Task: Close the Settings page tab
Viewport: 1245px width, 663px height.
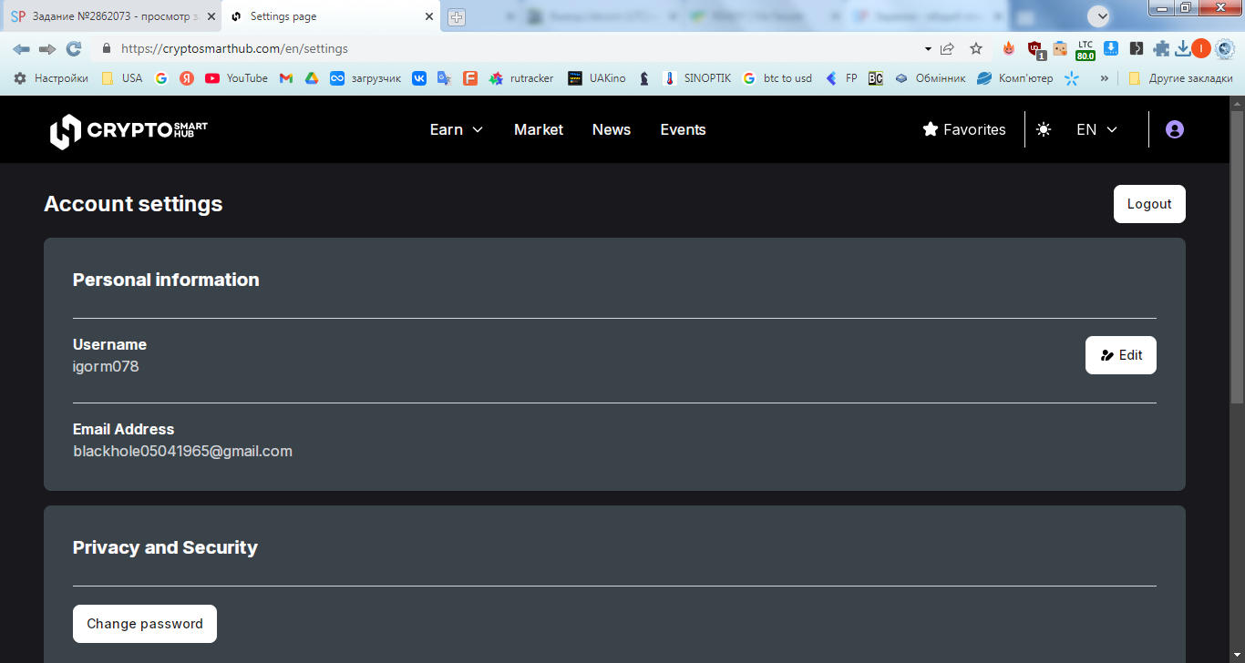Action: [x=429, y=16]
